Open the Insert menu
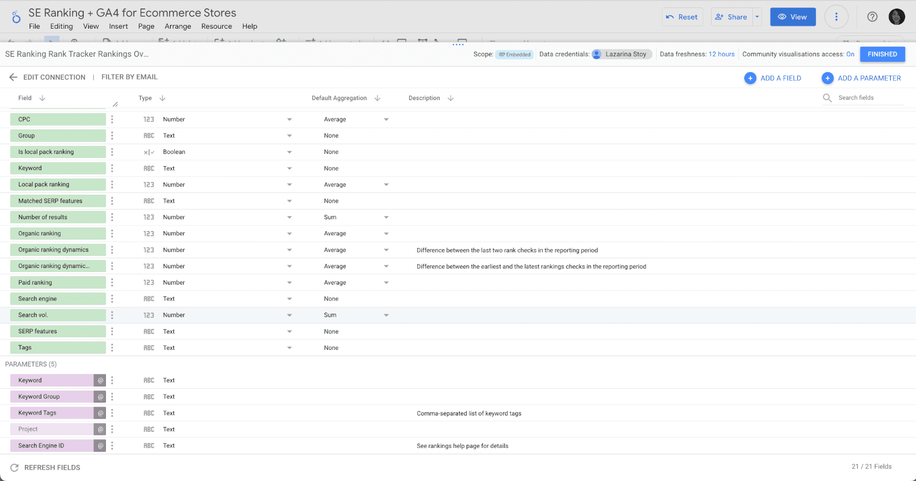This screenshot has height=481, width=916. click(x=119, y=26)
